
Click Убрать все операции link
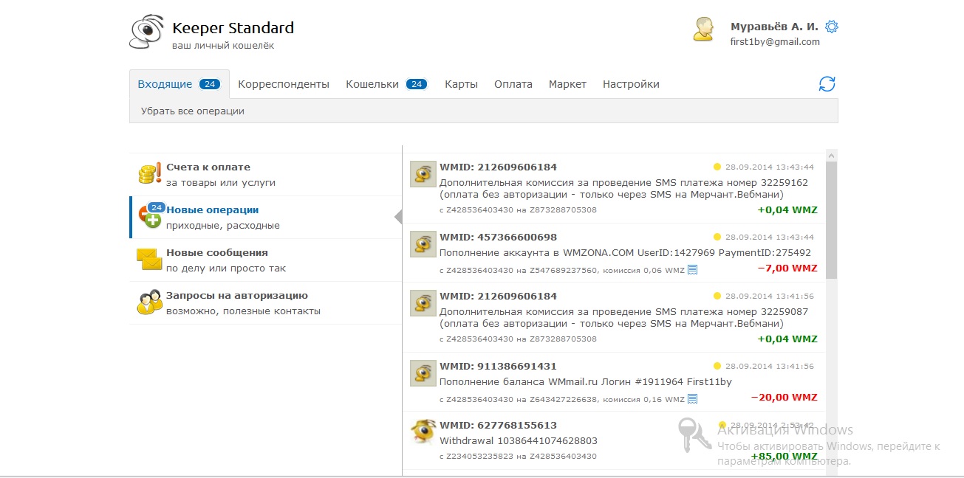pyautogui.click(x=193, y=111)
